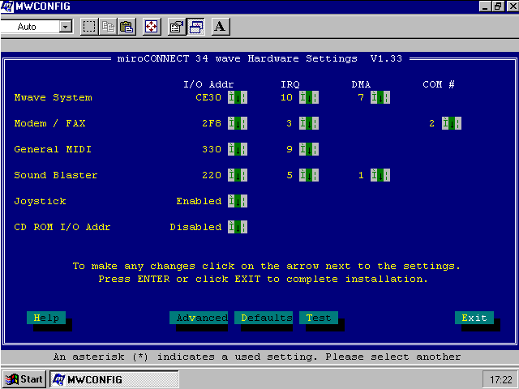Select the MWCONFIG taskbar button

coord(114,379)
